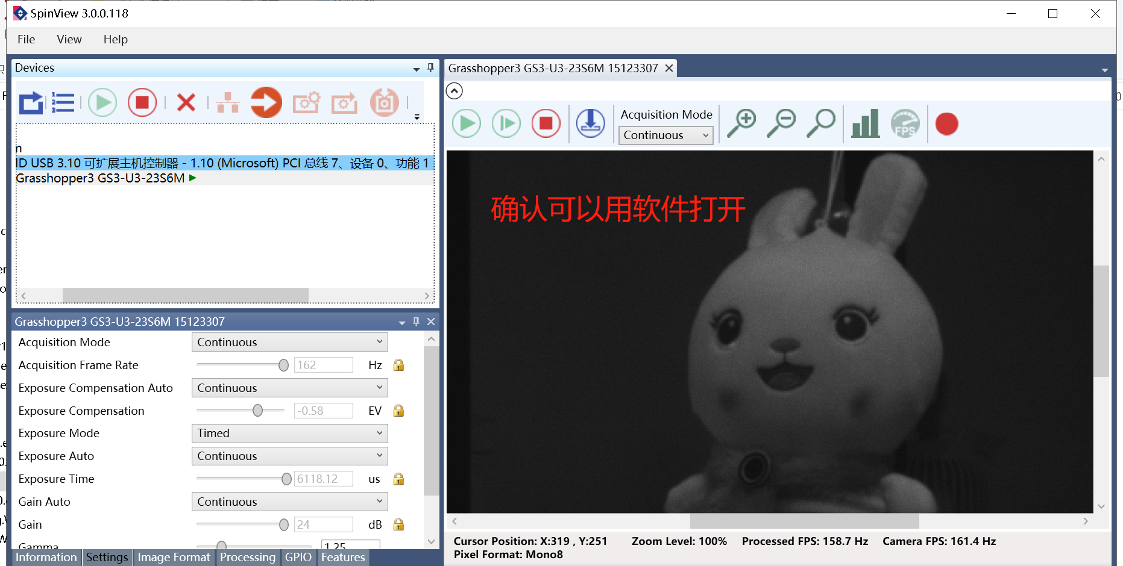Close the Grasshopper3 properties panel
Image resolution: width=1123 pixels, height=566 pixels.
coord(431,322)
